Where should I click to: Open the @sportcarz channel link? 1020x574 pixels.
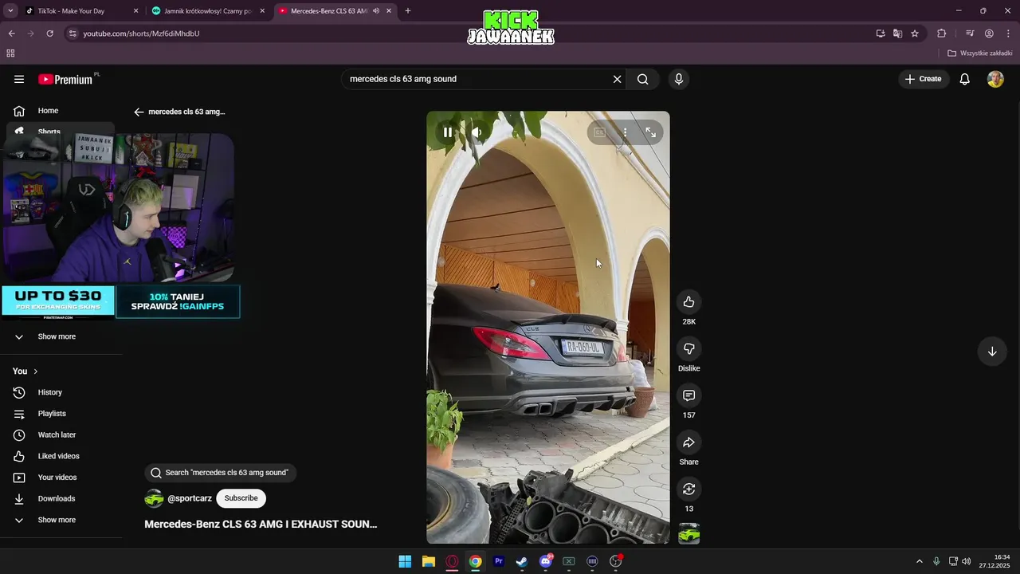pyautogui.click(x=190, y=498)
